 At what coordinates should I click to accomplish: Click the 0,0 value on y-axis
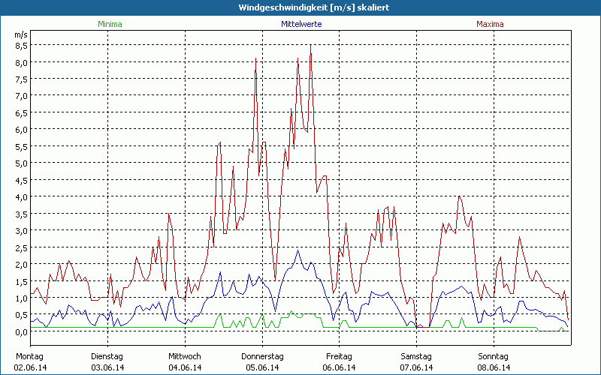(x=21, y=331)
